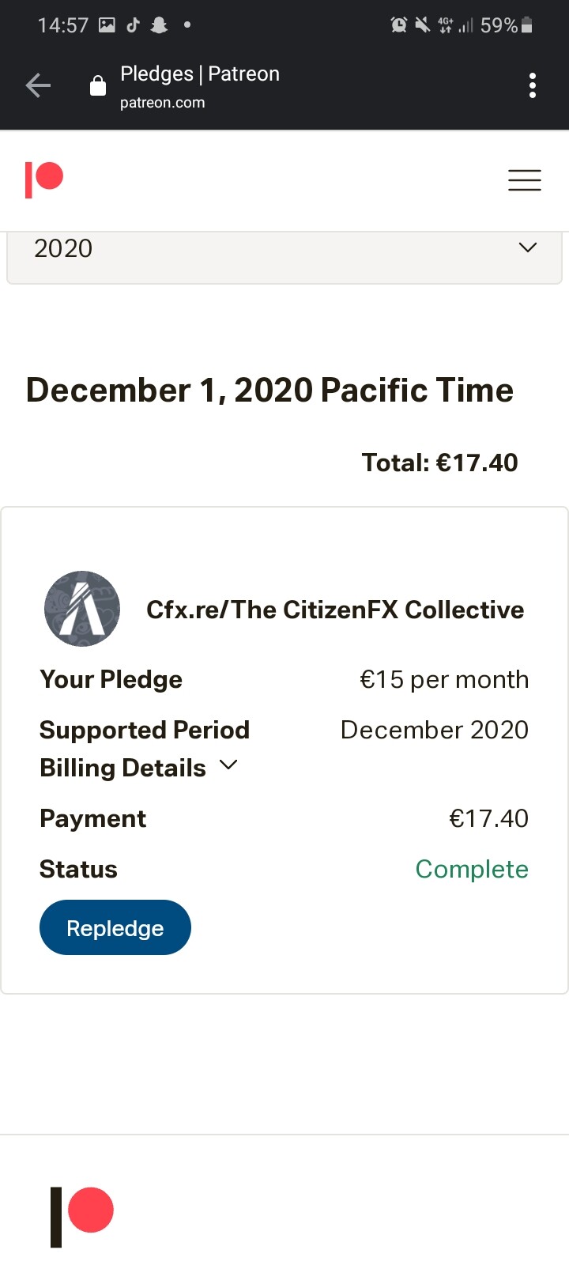Image resolution: width=569 pixels, height=1265 pixels.
Task: Click the Patreon logo in header
Action: pos(44,179)
